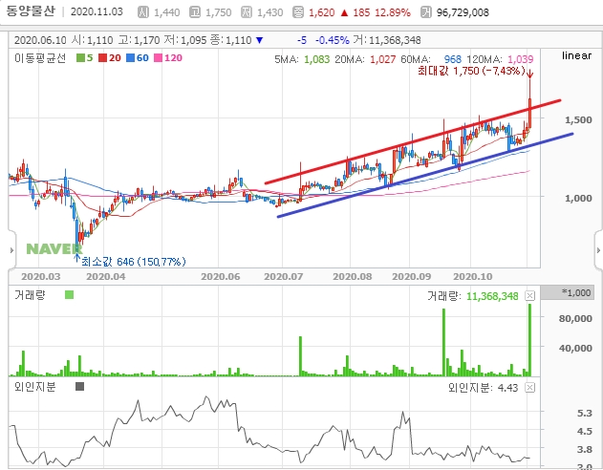The image size is (603, 470).
Task: Click the pink 120-day moving average swatch
Action: point(158,58)
